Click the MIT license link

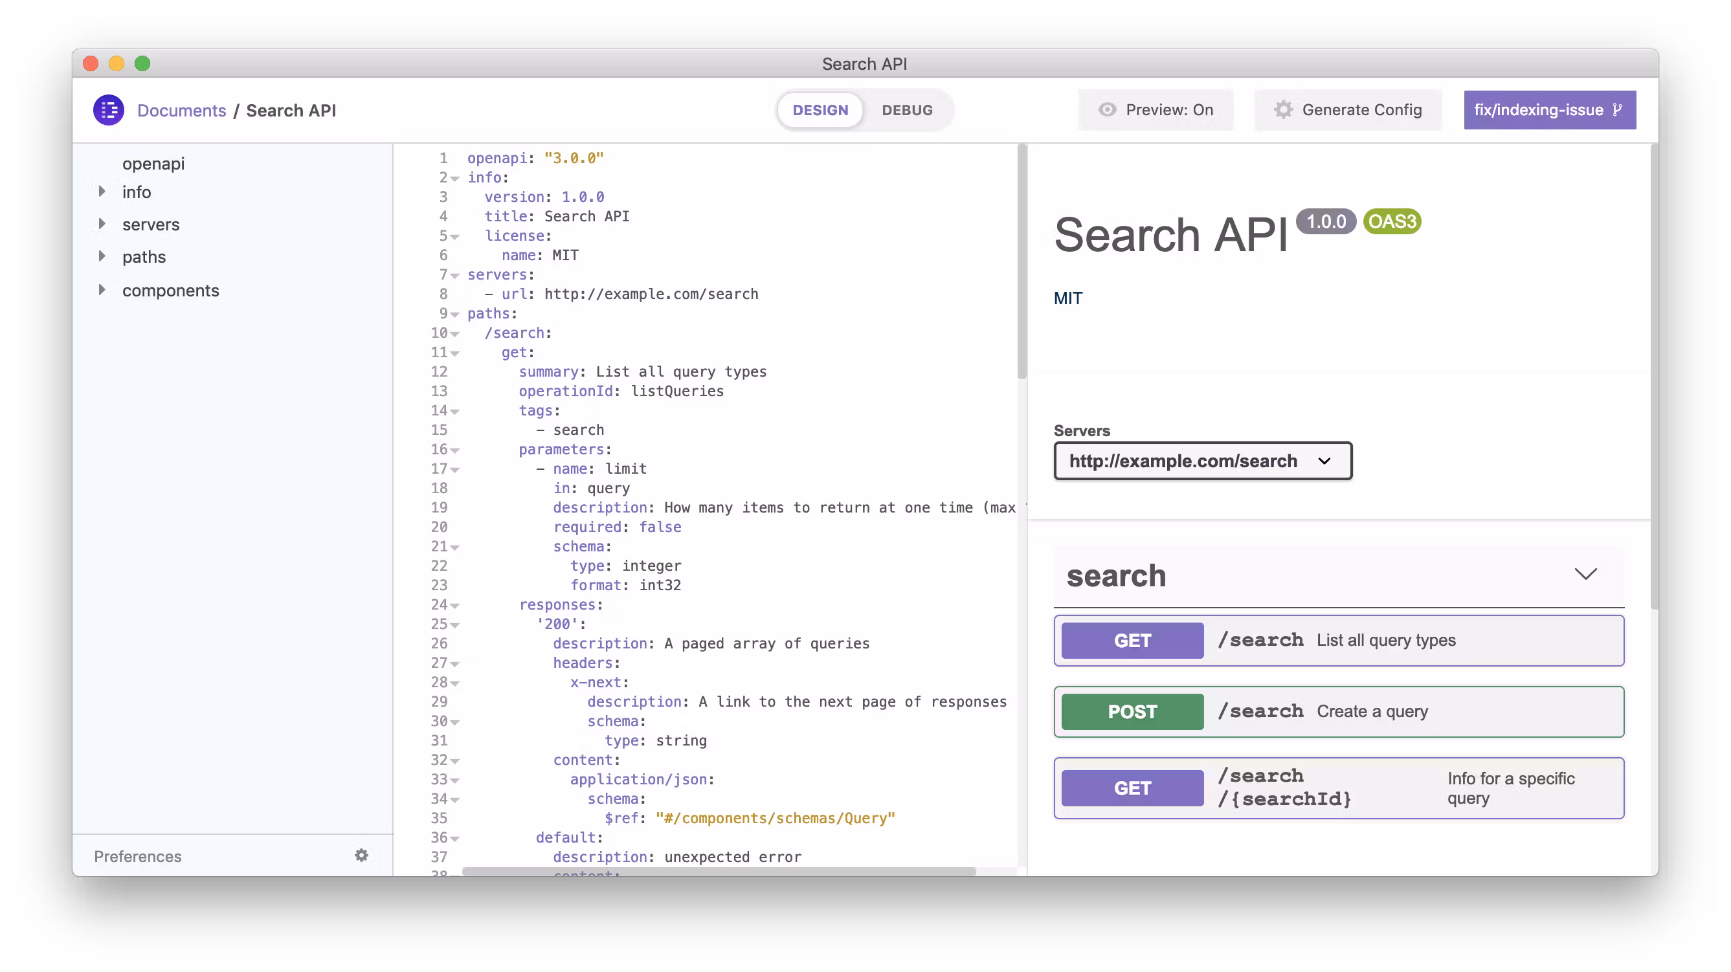coord(1067,298)
